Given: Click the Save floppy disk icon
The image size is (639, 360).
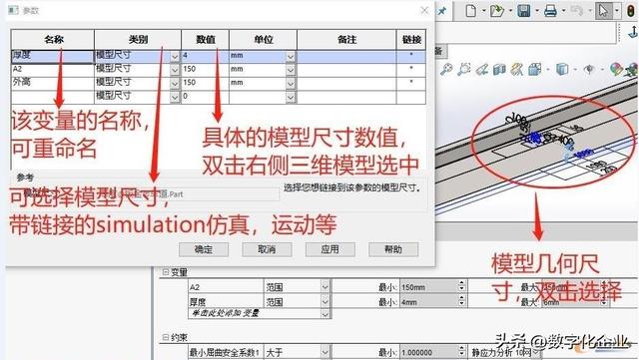Looking at the screenshot, I should coord(523,11).
